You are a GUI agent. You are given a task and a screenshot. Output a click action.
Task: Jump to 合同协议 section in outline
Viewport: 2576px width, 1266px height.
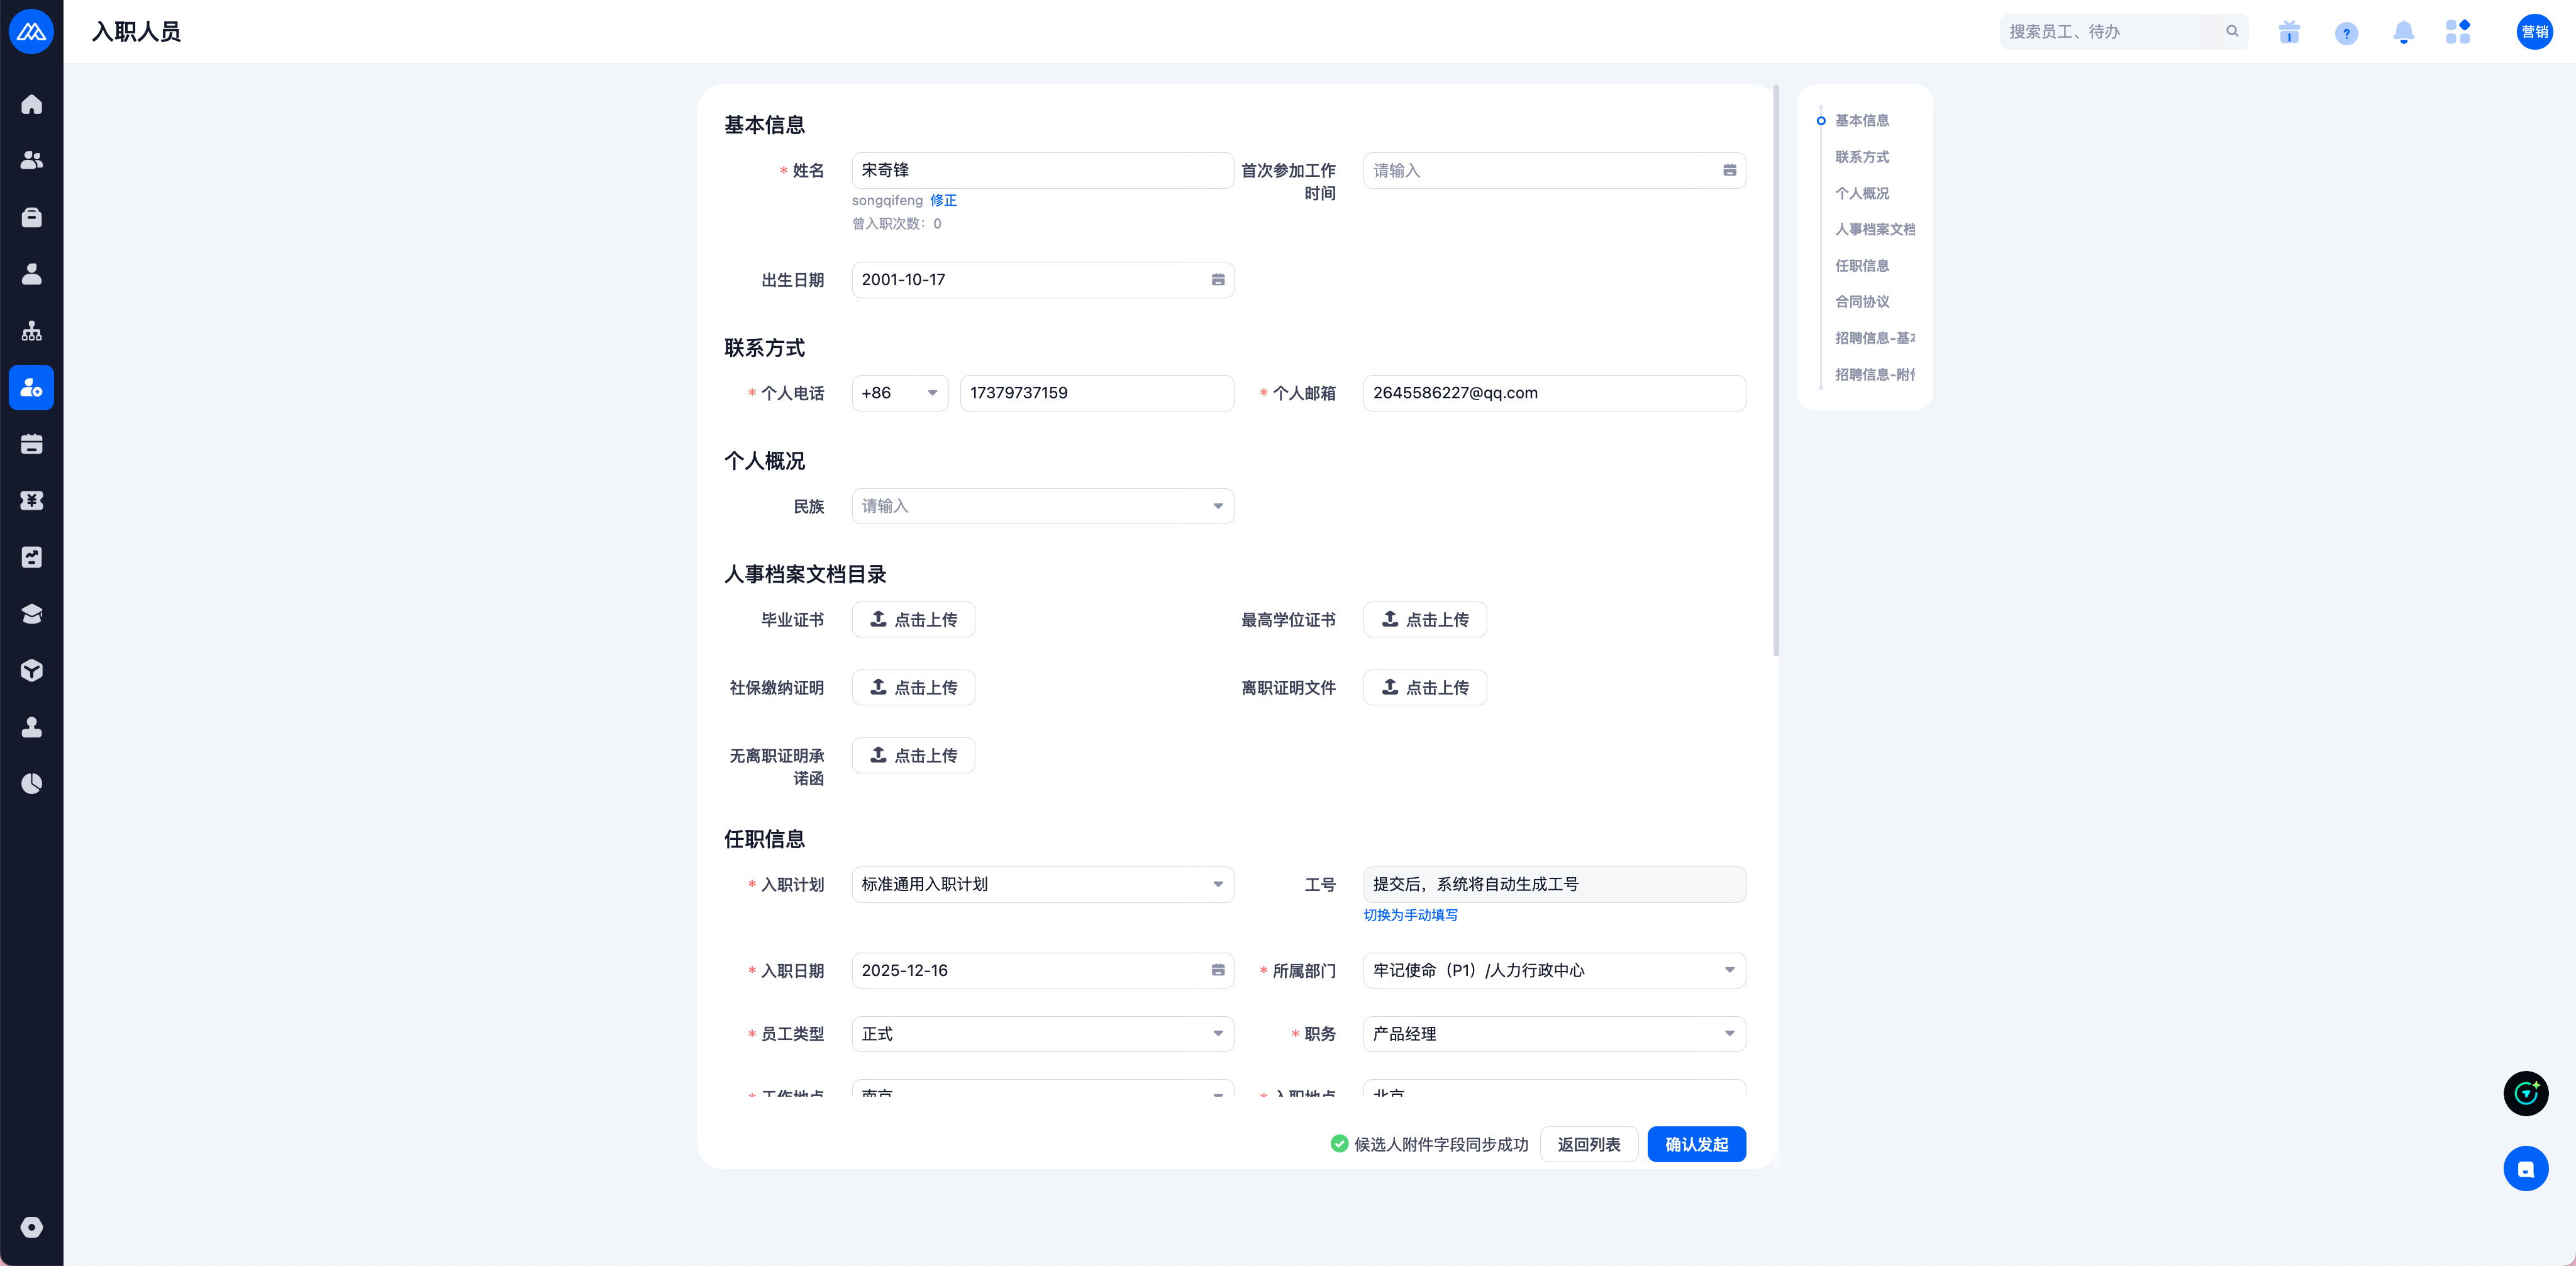click(1861, 301)
